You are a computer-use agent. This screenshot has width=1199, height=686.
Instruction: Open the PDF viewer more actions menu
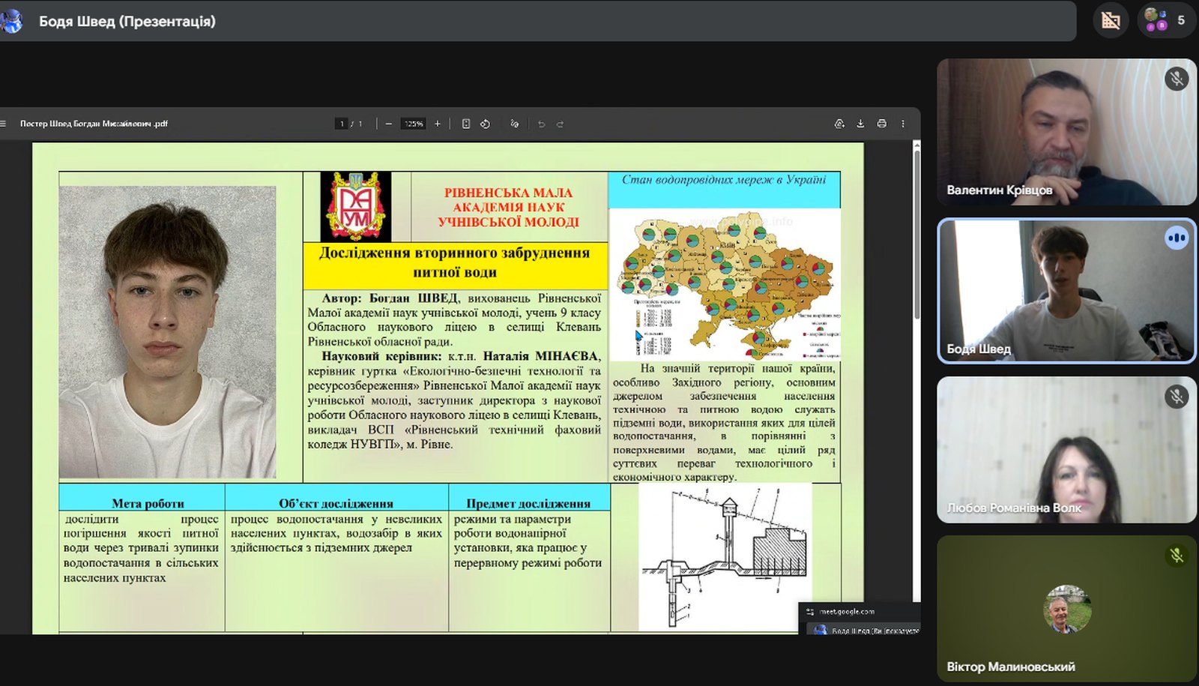click(x=902, y=124)
